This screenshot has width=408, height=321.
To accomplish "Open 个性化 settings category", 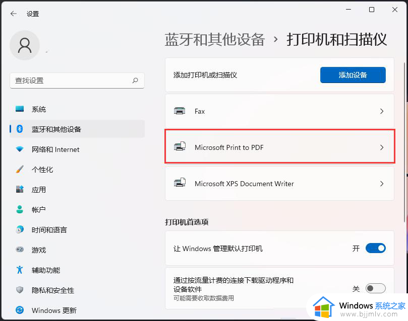I will click(x=77, y=170).
